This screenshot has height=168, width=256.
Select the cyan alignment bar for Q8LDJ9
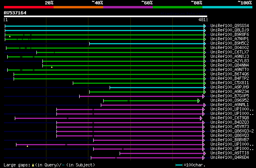104,30
